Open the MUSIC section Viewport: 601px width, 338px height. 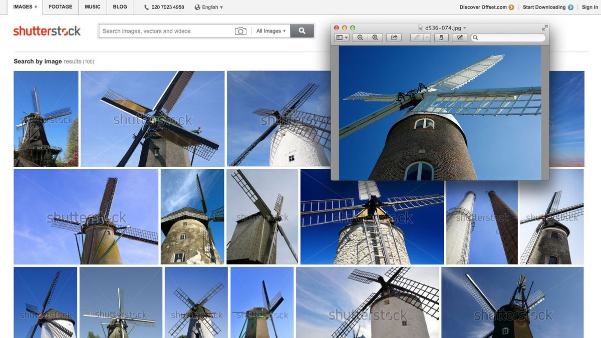[92, 7]
